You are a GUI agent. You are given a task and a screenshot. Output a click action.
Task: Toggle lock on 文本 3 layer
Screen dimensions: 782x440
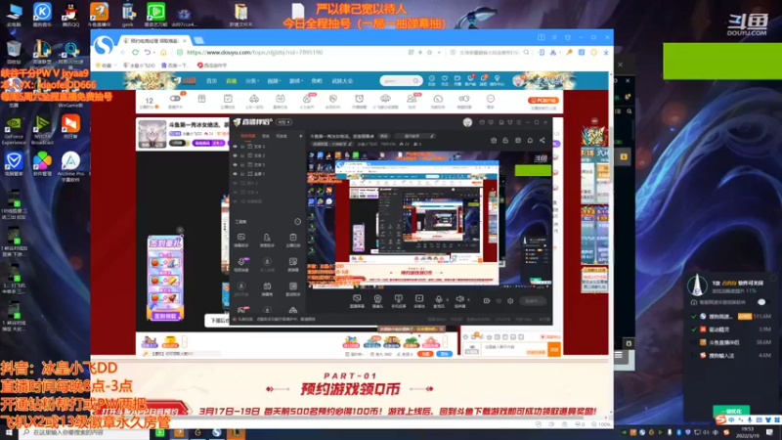coord(242,147)
